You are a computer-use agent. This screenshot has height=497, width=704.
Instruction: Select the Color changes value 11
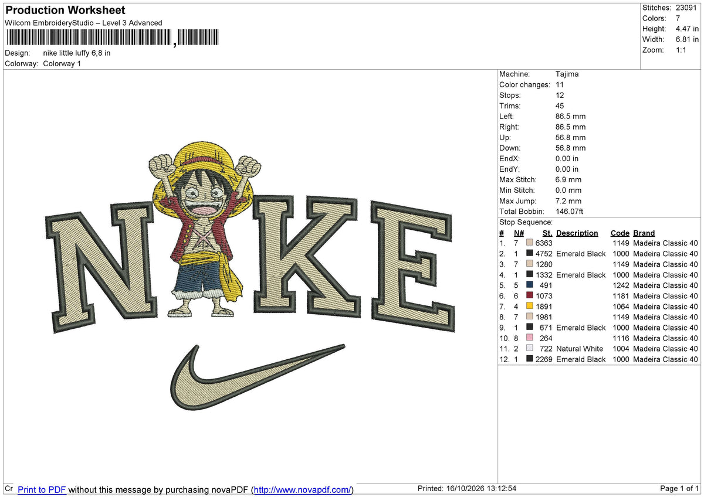560,84
